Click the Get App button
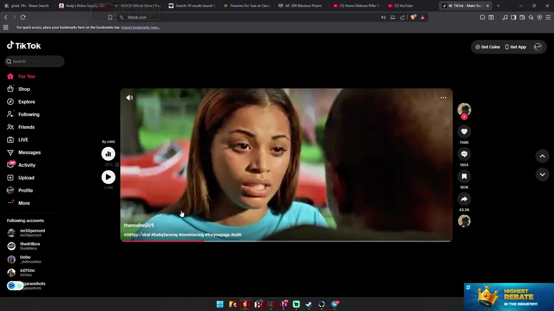554x311 pixels. pyautogui.click(x=515, y=47)
